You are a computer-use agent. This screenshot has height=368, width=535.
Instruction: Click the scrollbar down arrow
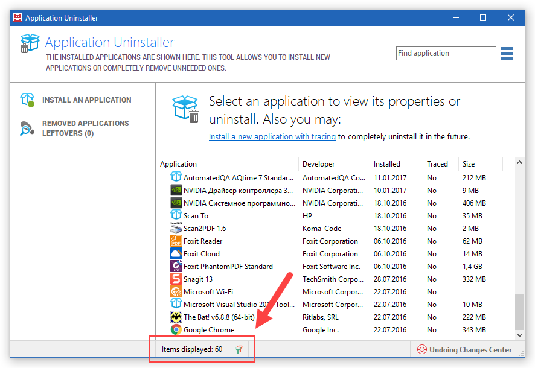pos(520,335)
